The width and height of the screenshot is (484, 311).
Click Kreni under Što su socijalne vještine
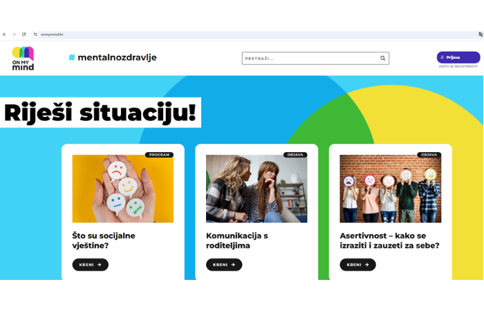[x=91, y=265]
